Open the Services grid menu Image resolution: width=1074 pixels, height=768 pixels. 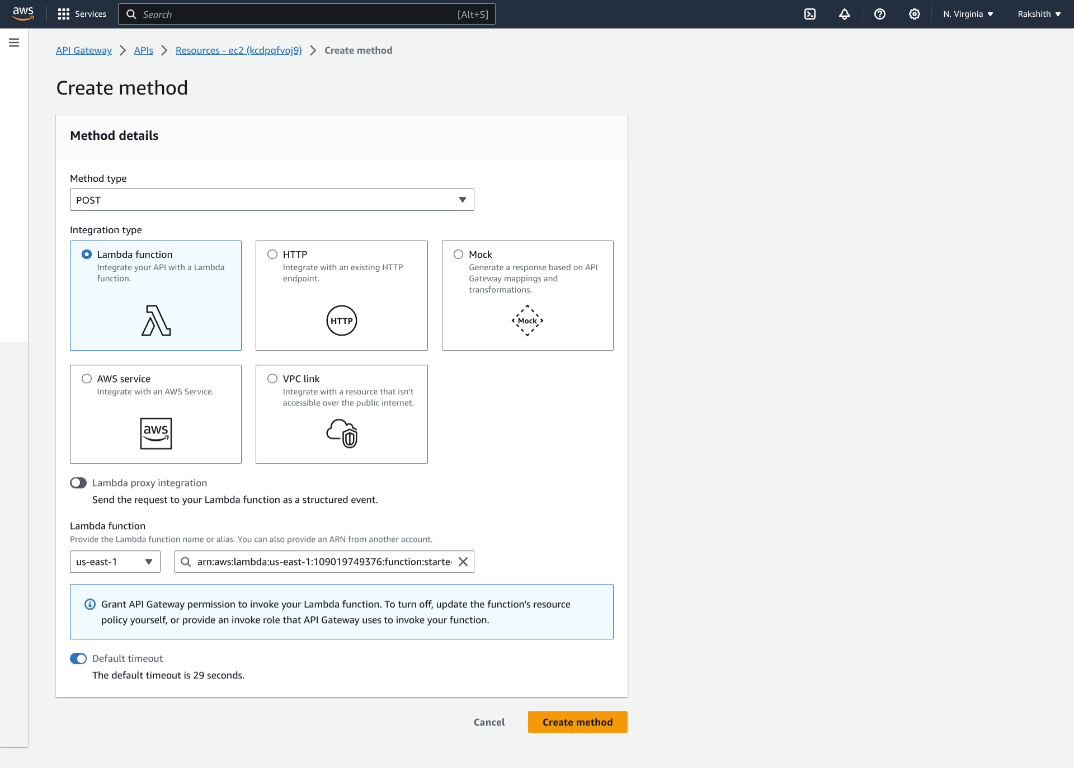(64, 14)
